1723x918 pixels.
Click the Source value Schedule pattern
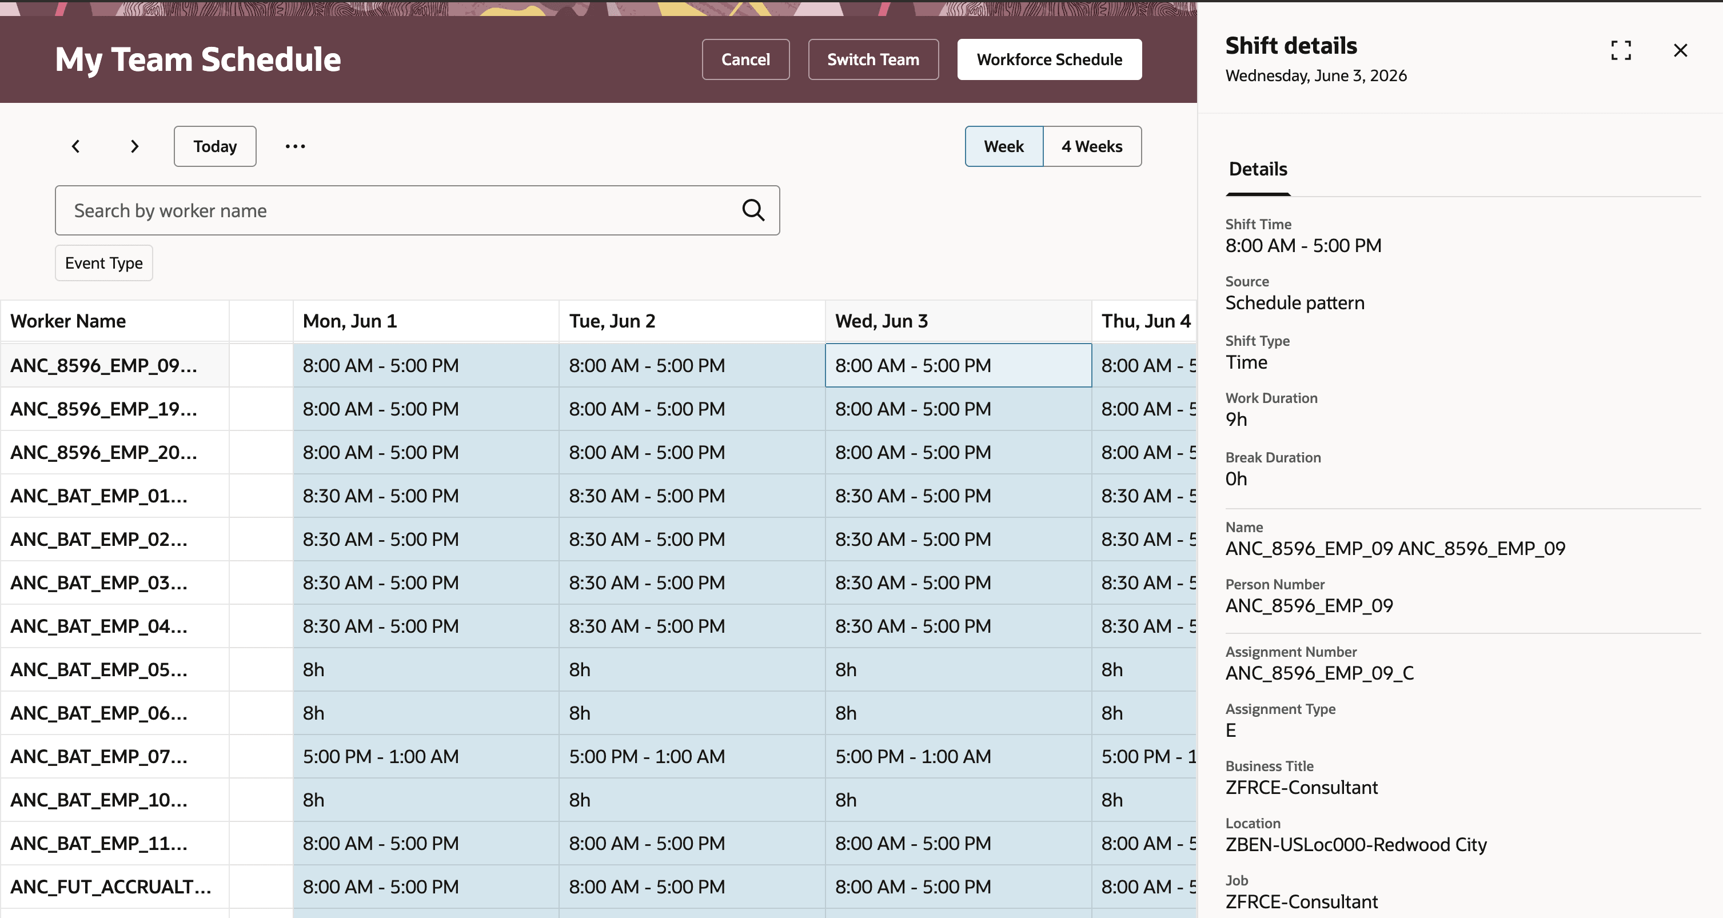tap(1295, 303)
